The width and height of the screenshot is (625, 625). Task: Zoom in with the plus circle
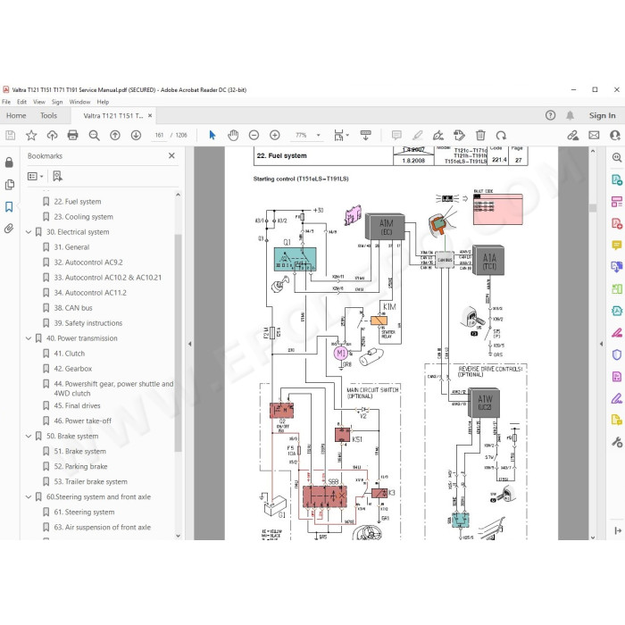275,136
